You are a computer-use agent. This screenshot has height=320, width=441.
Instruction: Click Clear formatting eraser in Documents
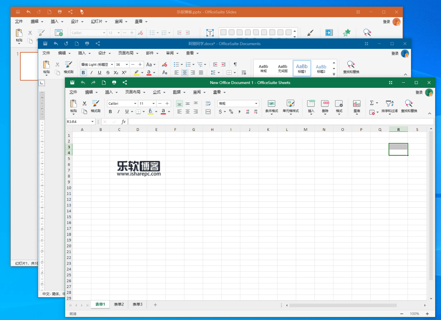point(164,64)
